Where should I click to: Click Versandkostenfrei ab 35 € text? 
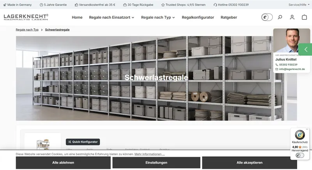97,5
